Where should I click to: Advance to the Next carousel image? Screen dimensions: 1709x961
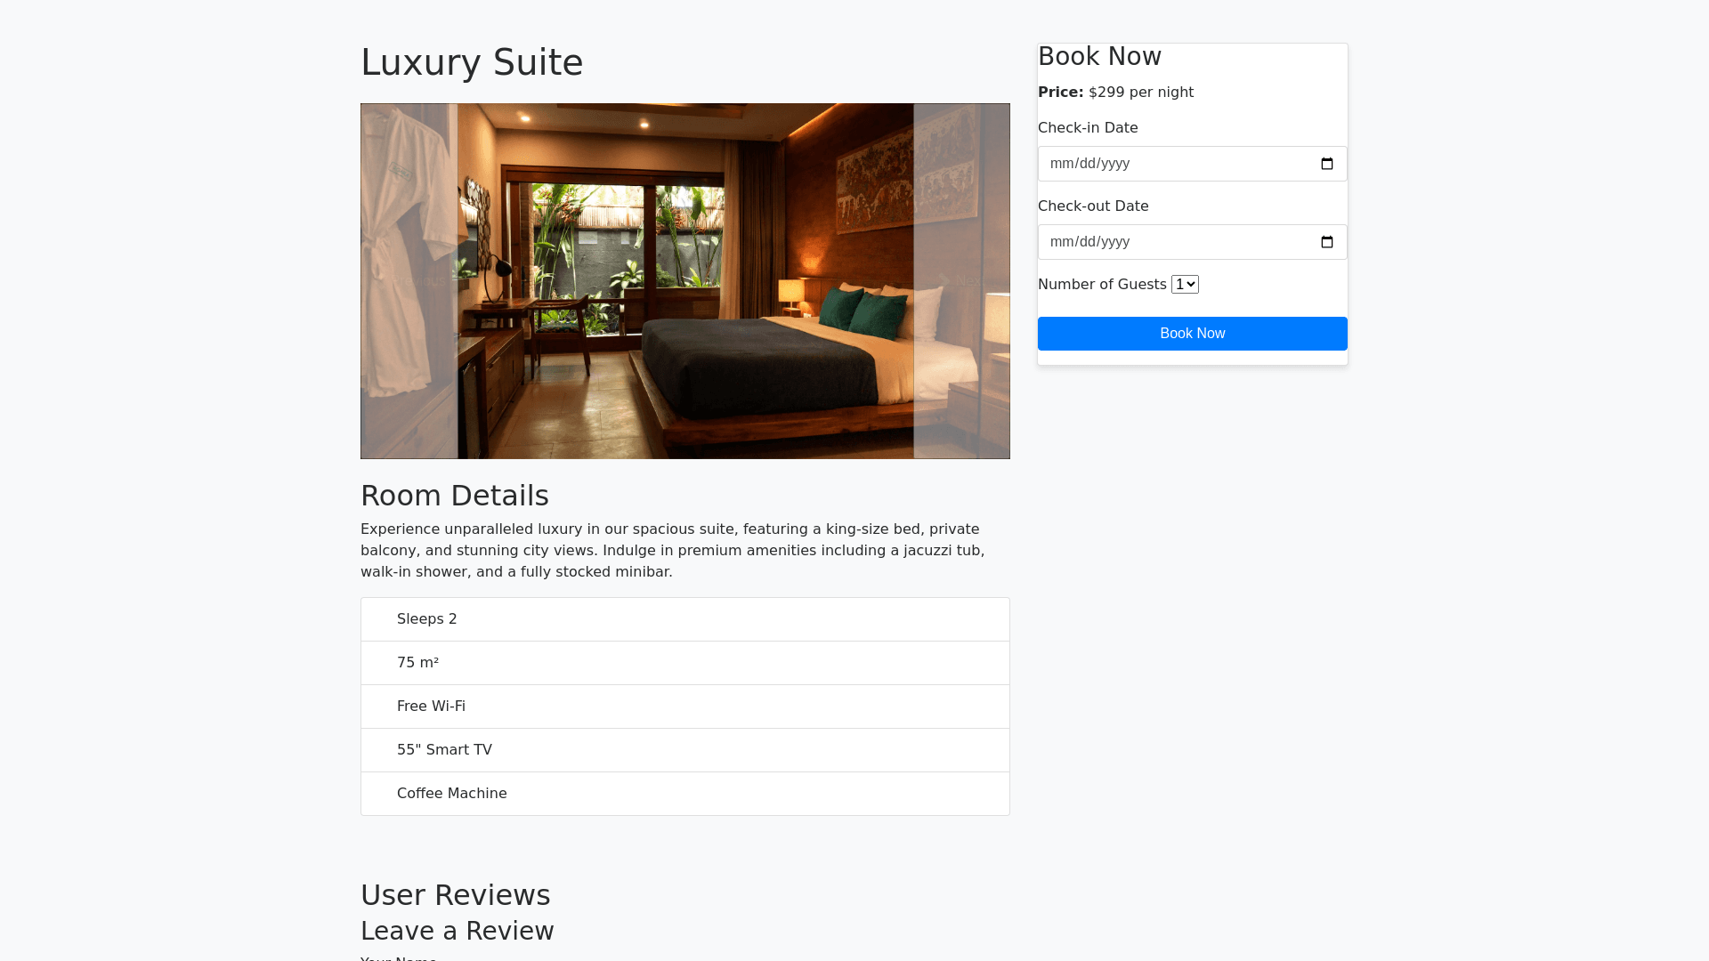coord(961,281)
